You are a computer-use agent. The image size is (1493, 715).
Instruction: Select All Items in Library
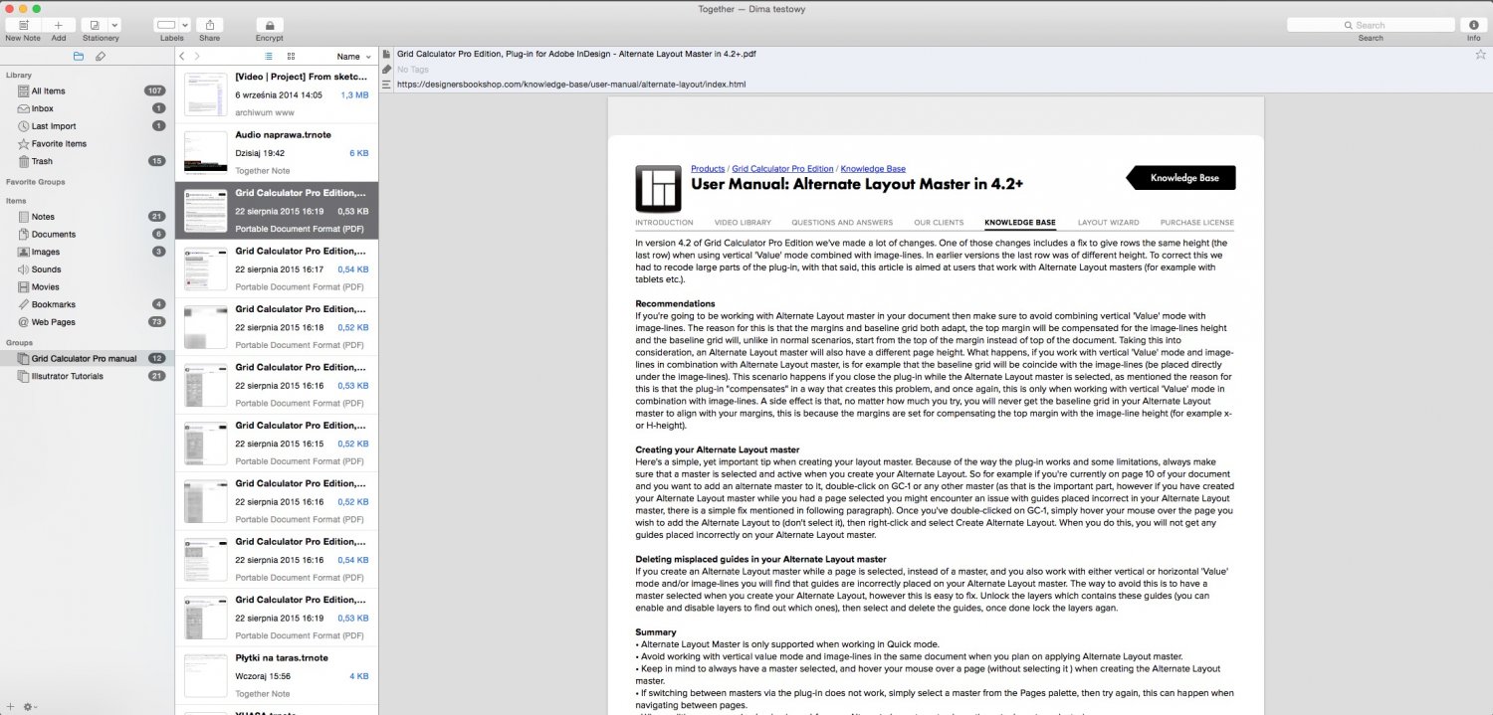[87, 90]
